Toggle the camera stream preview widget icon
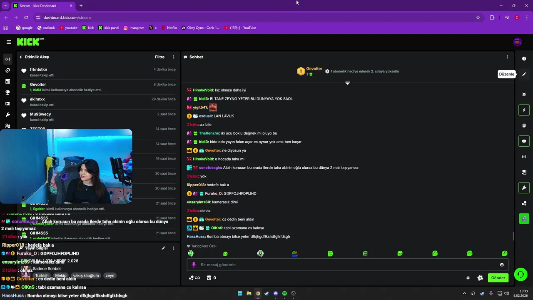Screen dimensions: 533x300 tap(524, 172)
